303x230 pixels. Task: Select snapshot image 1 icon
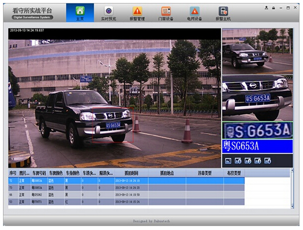[238, 161]
